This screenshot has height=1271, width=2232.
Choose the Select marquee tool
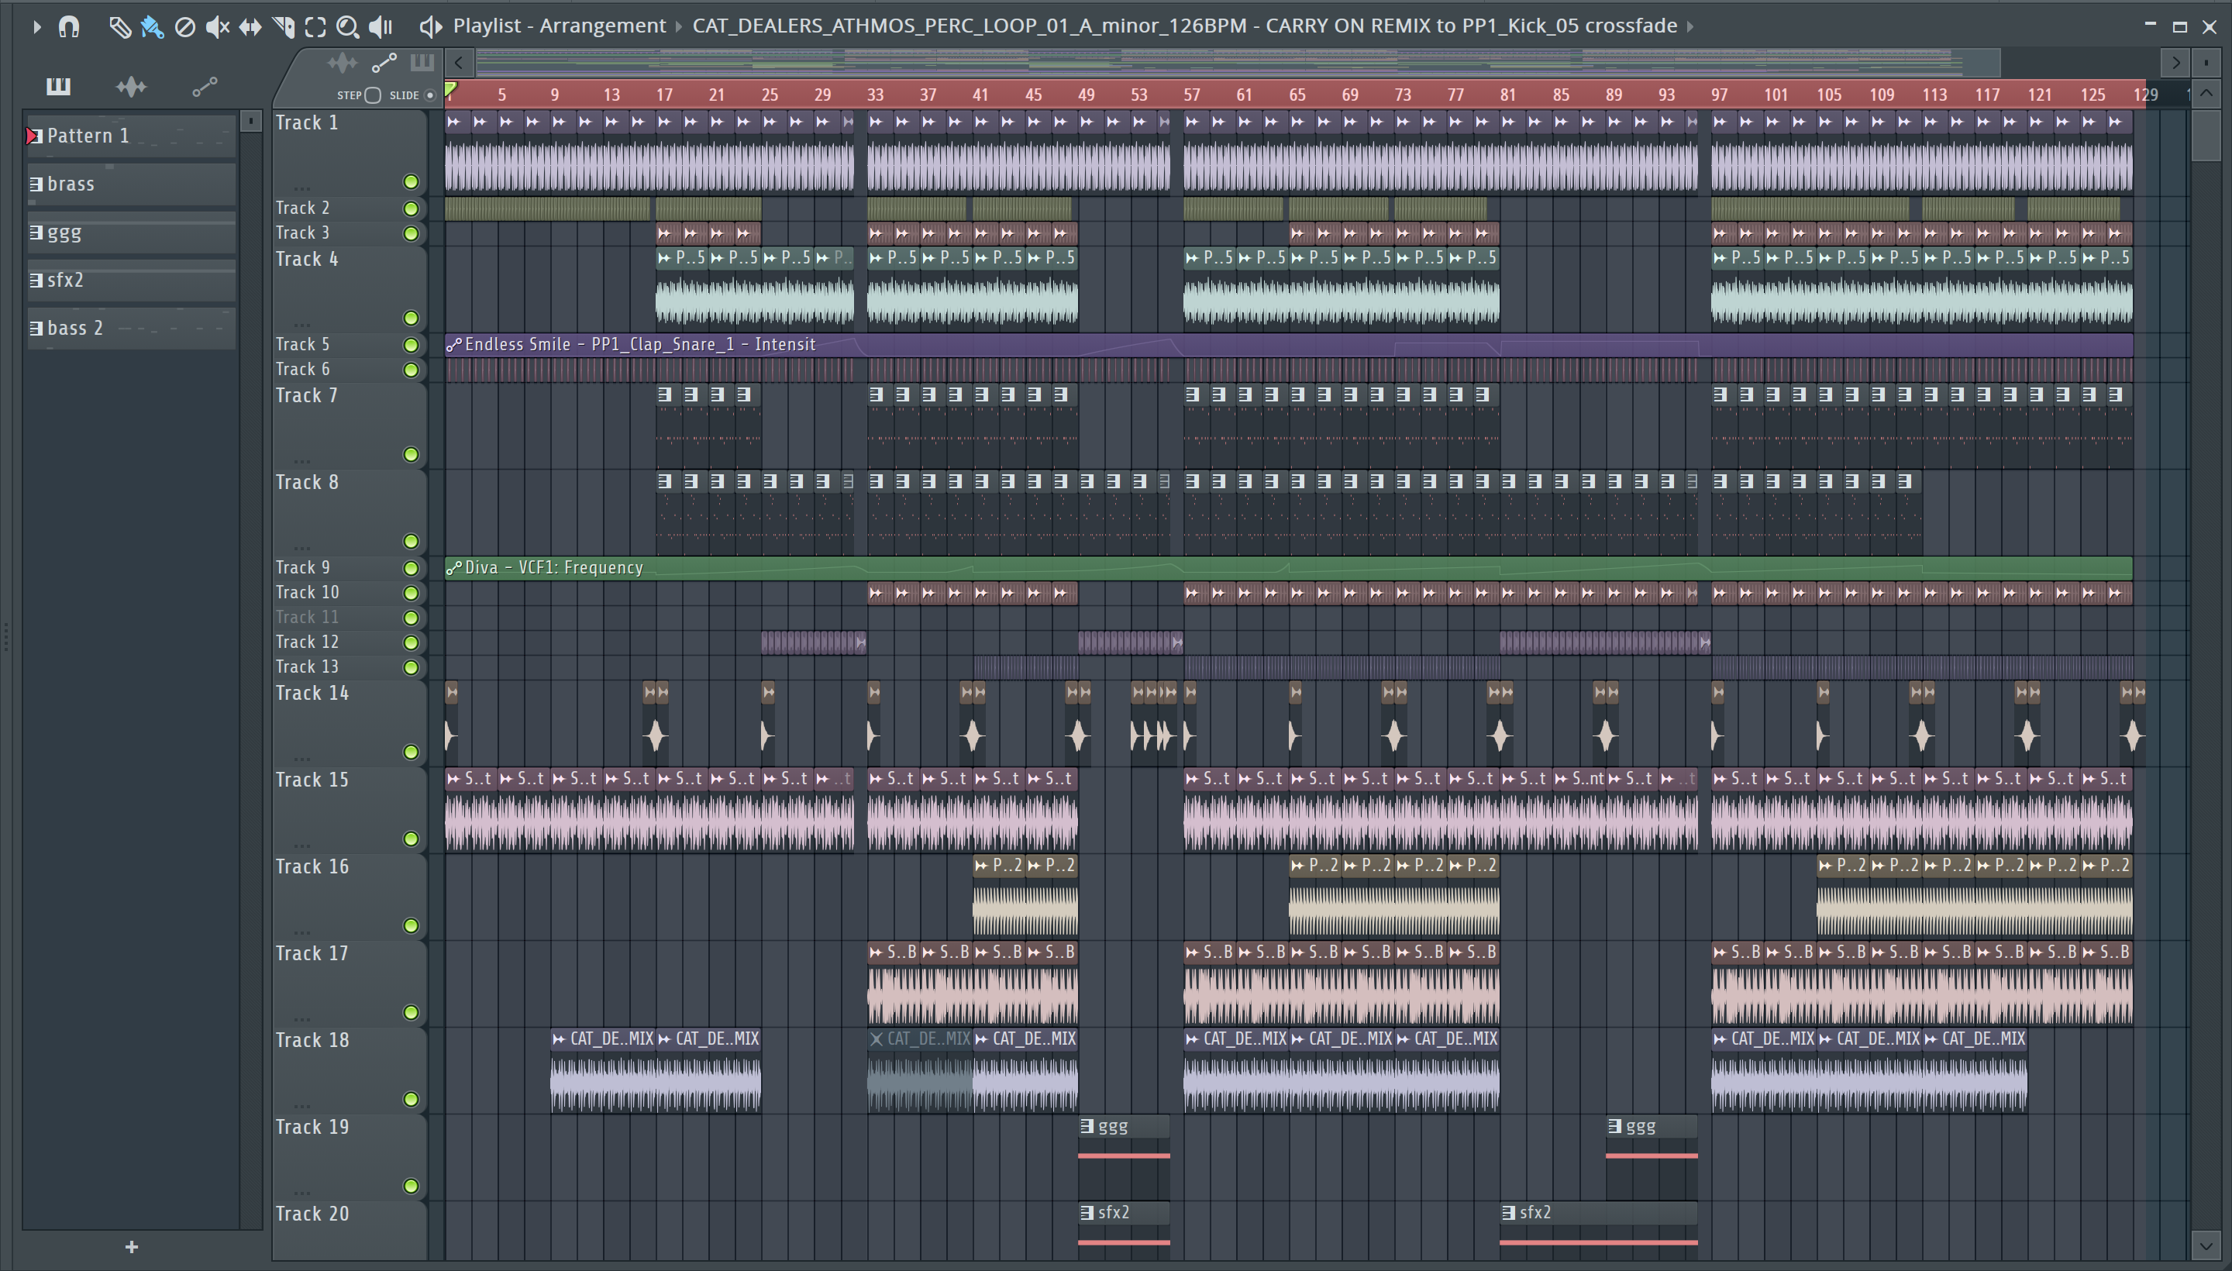pyautogui.click(x=316, y=27)
